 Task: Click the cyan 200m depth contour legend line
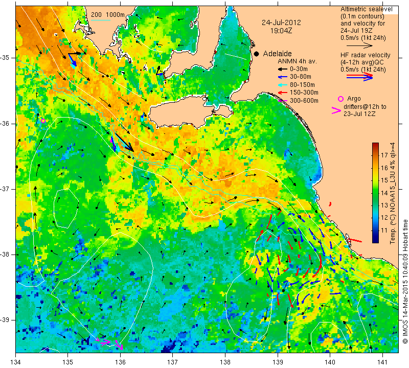[x=100, y=20]
